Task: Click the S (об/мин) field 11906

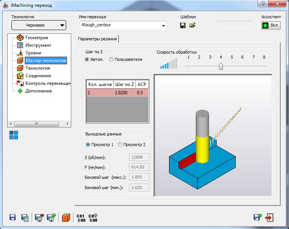Action: point(139,157)
